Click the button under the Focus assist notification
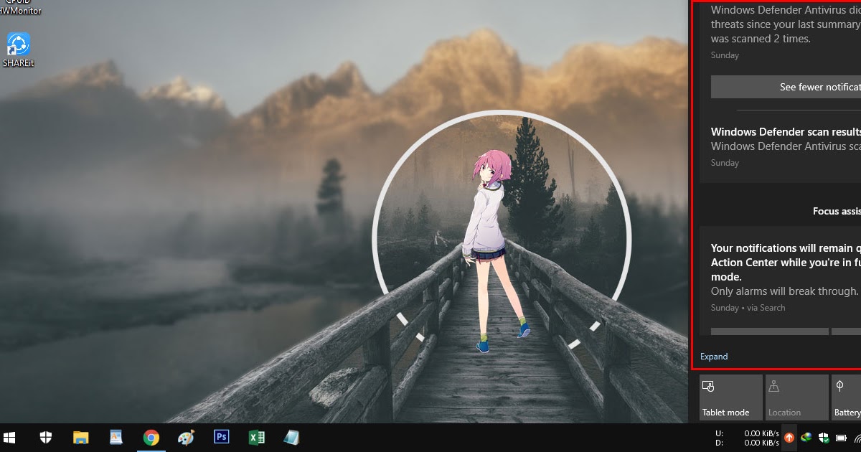Image resolution: width=861 pixels, height=452 pixels. click(770, 331)
